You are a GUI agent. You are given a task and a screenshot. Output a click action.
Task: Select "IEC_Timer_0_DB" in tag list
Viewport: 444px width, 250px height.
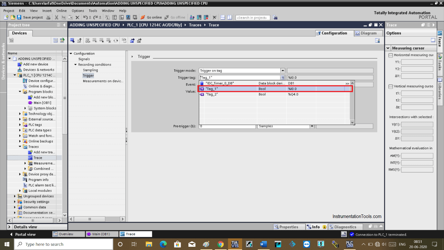pyautogui.click(x=274, y=83)
